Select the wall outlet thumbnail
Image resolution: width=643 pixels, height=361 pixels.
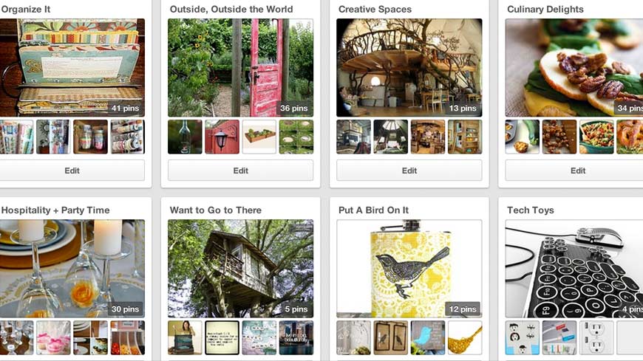tap(596, 337)
